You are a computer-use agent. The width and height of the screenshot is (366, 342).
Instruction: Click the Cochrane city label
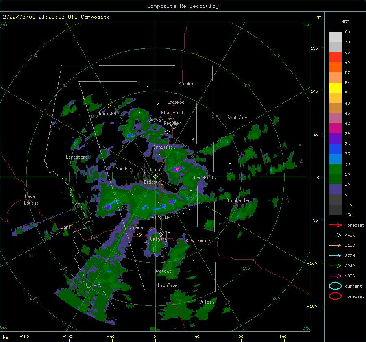[x=133, y=227]
